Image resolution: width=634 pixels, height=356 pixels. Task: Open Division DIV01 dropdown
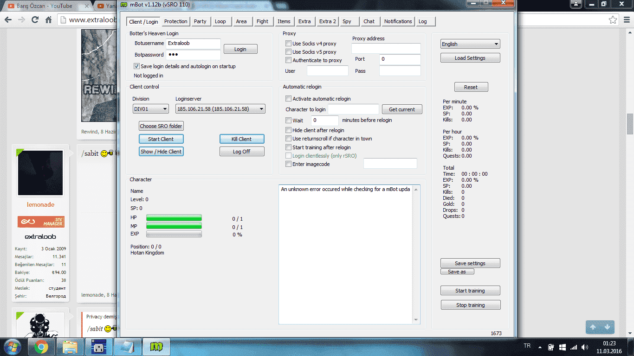pyautogui.click(x=150, y=109)
